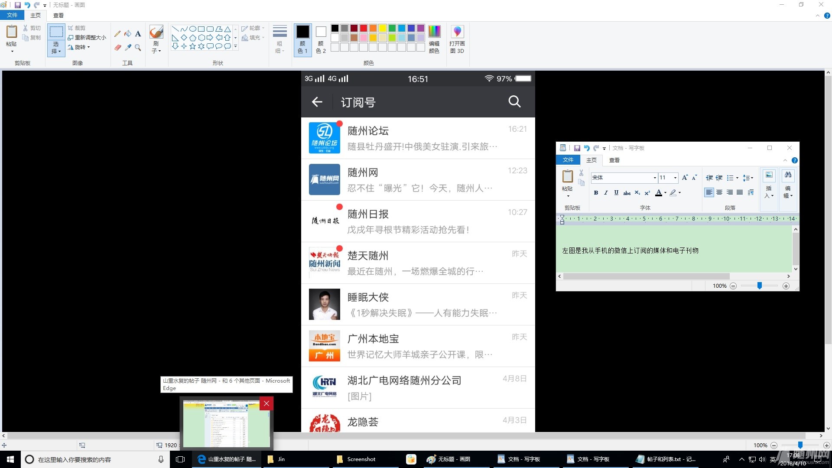This screenshot has height=468, width=832.
Task: Toggle Strikethrough formatting in WordPad
Action: [627, 193]
